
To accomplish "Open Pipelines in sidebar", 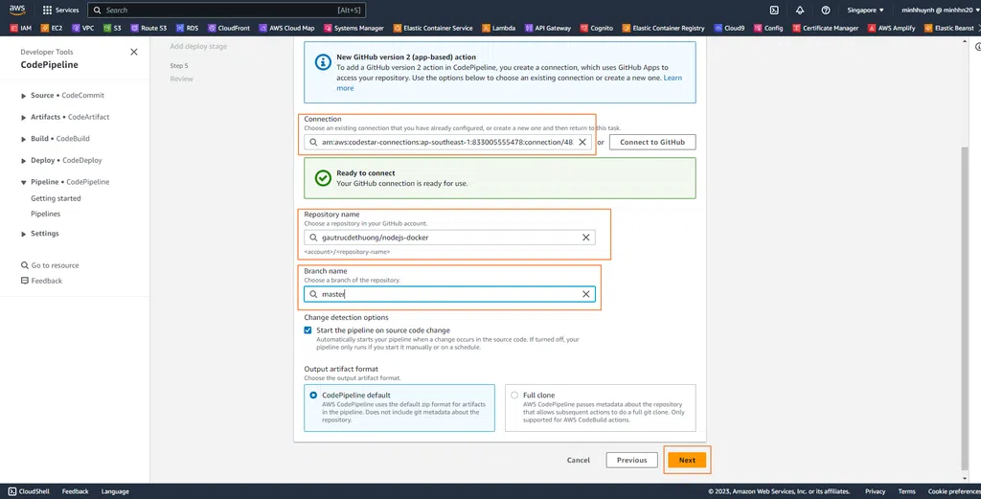I will 46,214.
